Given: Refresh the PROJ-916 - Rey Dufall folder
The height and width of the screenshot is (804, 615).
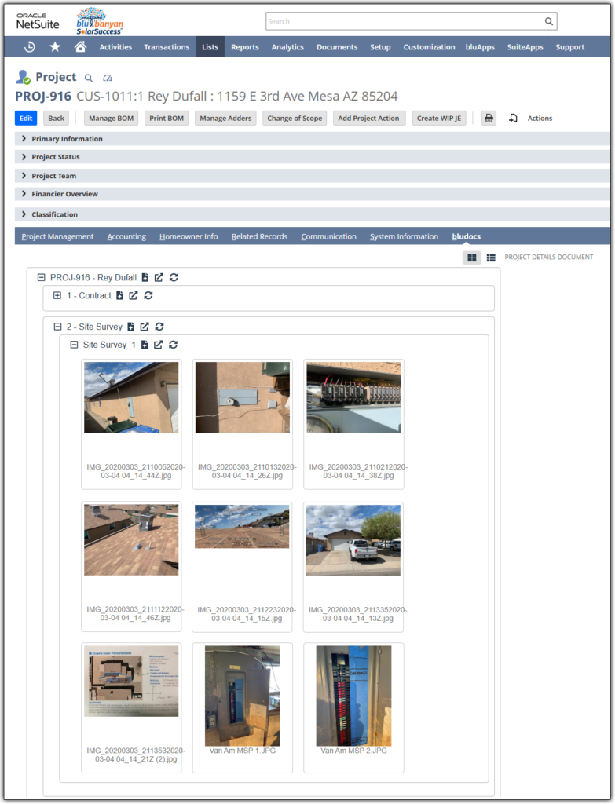Looking at the screenshot, I should point(174,277).
